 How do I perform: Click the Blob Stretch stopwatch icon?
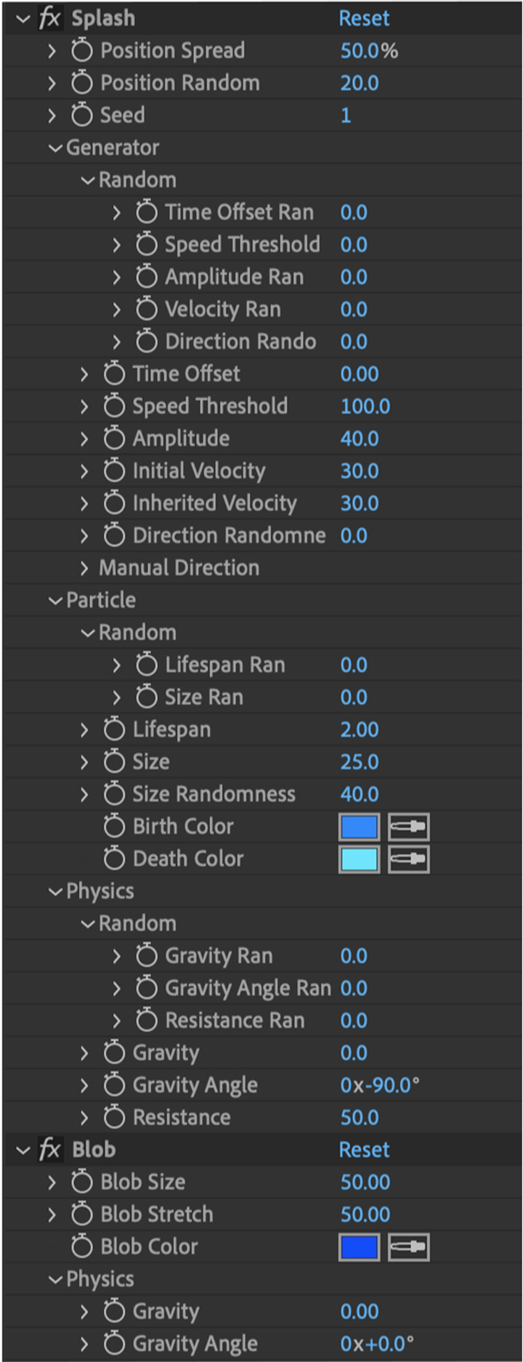(82, 1215)
